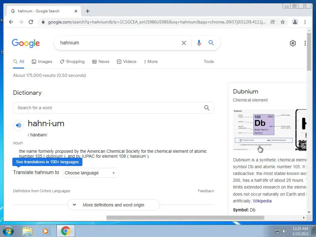Click See translations in 100+ languages
Viewport: 316px width, 237px height.
pyautogui.click(x=47, y=162)
